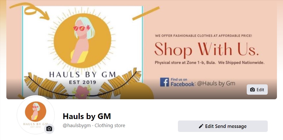Click the Facebook logo in cover banner

(164, 82)
